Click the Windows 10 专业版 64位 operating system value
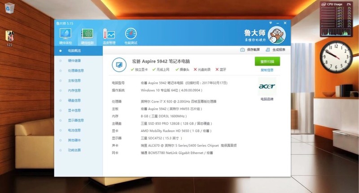 coord(171,90)
